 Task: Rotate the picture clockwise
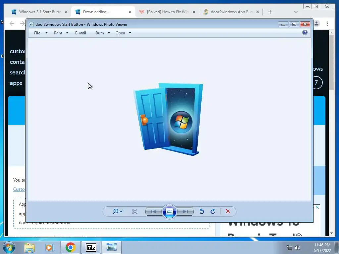[x=213, y=211]
